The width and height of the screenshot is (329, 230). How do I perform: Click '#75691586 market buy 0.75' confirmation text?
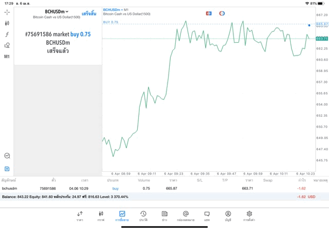click(58, 34)
